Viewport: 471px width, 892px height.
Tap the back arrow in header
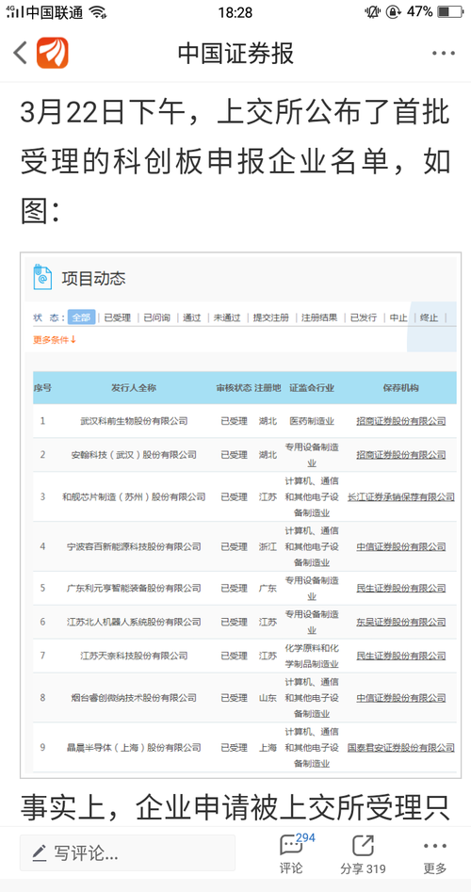pos(21,53)
